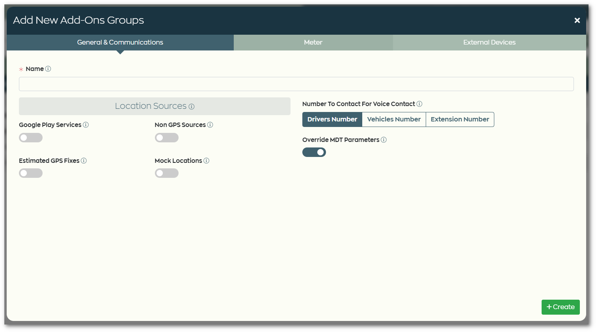The width and height of the screenshot is (596, 332).
Task: Disable the Override MDT Parameters toggle
Action: tap(314, 152)
